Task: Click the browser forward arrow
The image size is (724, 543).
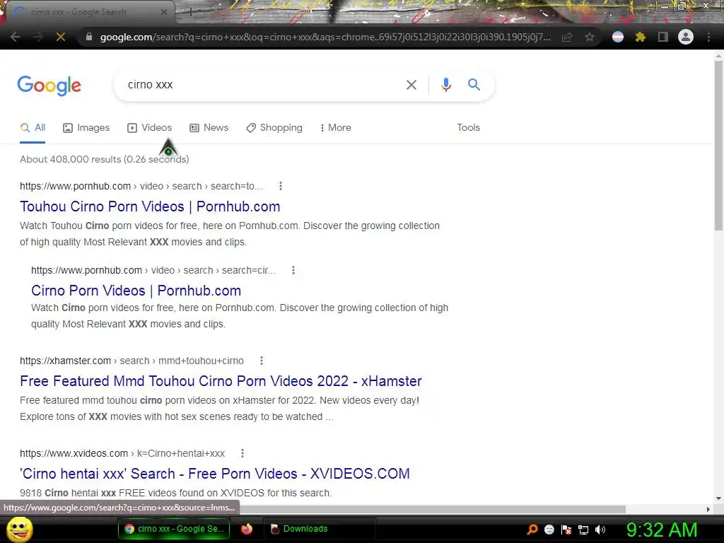Action: coord(38,37)
